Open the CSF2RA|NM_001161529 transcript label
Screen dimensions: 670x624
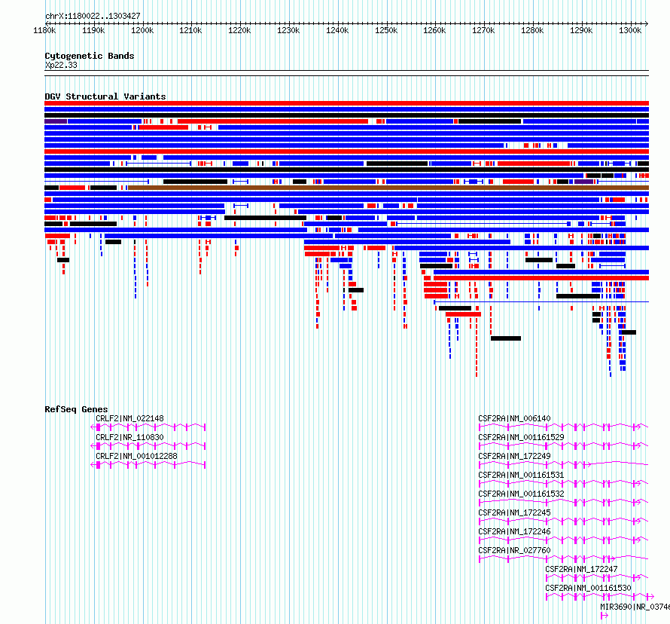521,437
